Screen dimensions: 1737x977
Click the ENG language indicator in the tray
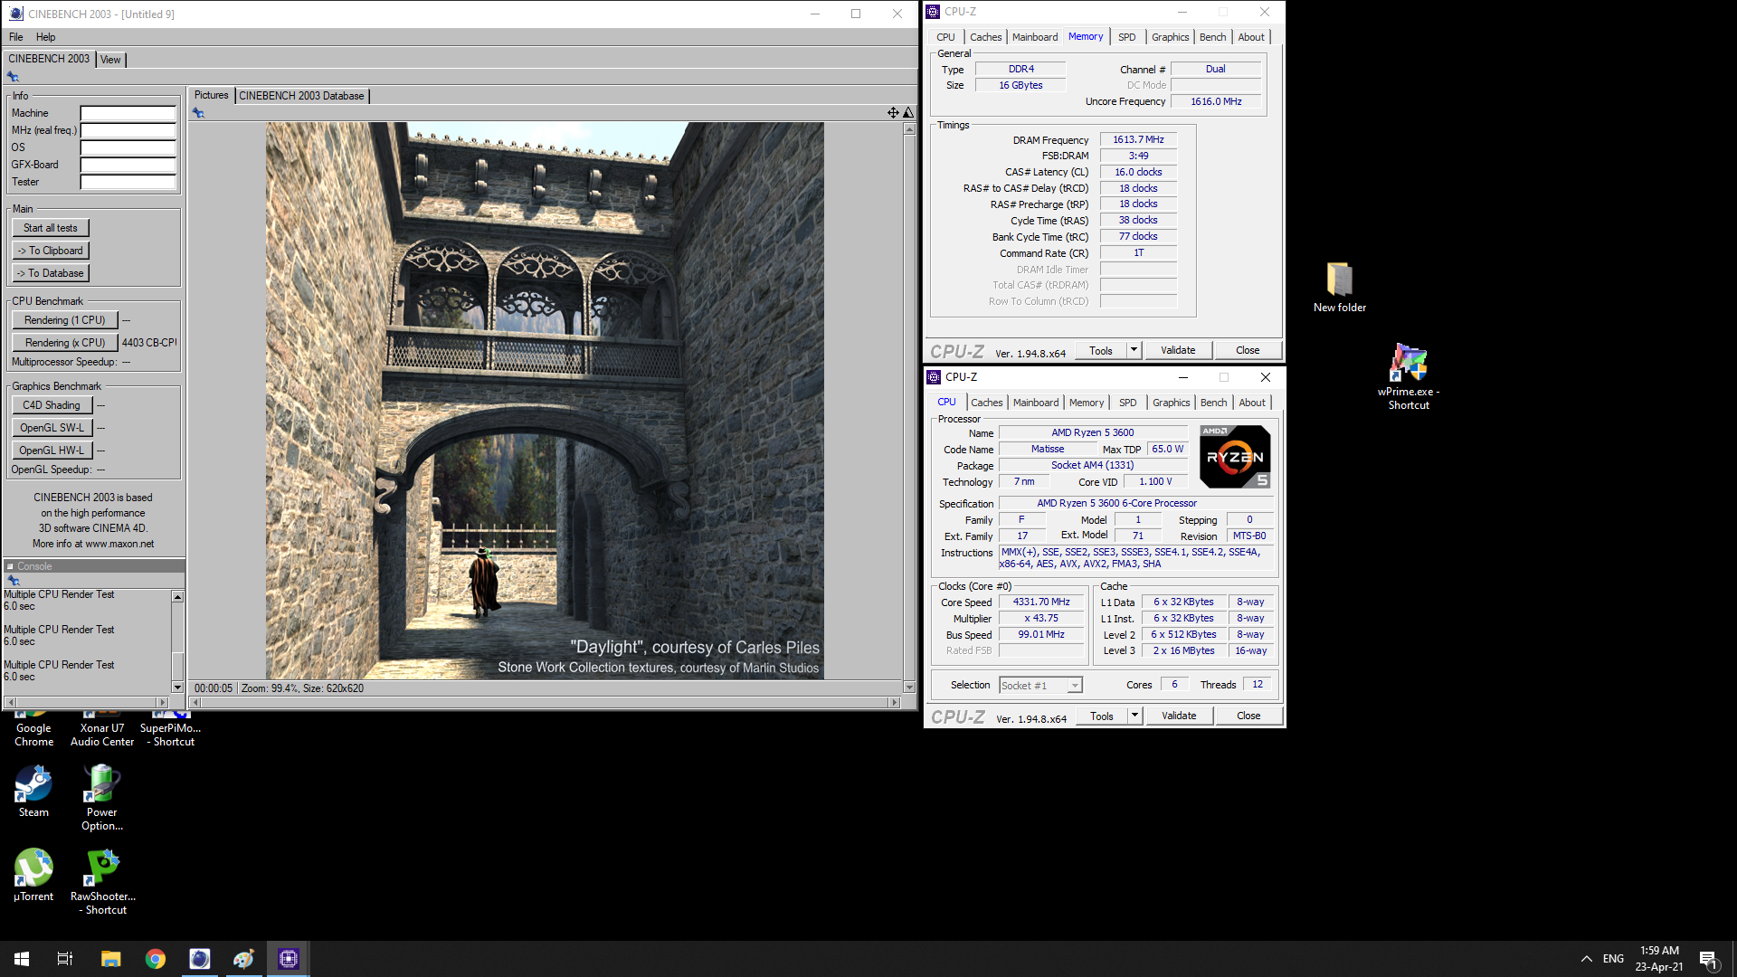tap(1613, 959)
